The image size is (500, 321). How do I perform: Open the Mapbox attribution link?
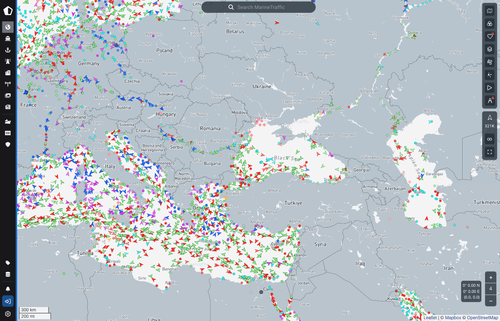coord(453,318)
